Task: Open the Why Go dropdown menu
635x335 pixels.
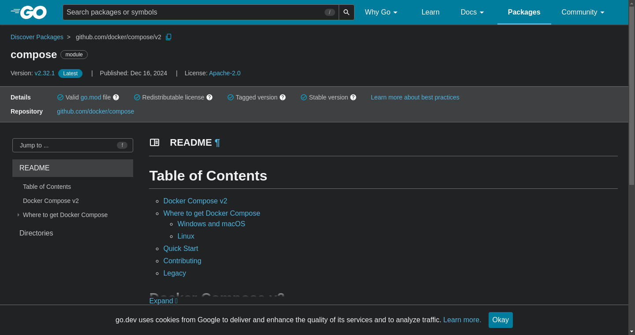Action: tap(381, 12)
